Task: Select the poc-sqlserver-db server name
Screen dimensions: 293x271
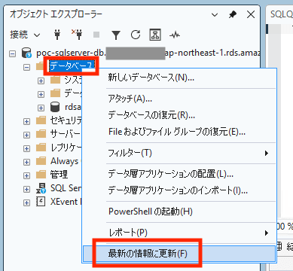Action: 148,53
